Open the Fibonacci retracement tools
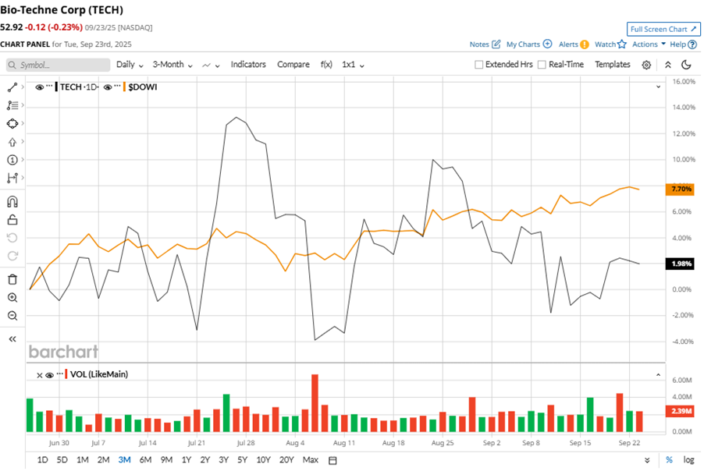The width and height of the screenshot is (704, 471). pos(12,105)
